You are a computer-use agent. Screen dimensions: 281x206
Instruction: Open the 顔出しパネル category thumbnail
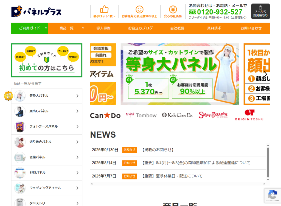[x=20, y=111]
